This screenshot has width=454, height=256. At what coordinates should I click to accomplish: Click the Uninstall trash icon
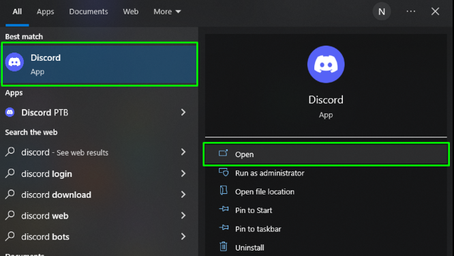(x=223, y=246)
